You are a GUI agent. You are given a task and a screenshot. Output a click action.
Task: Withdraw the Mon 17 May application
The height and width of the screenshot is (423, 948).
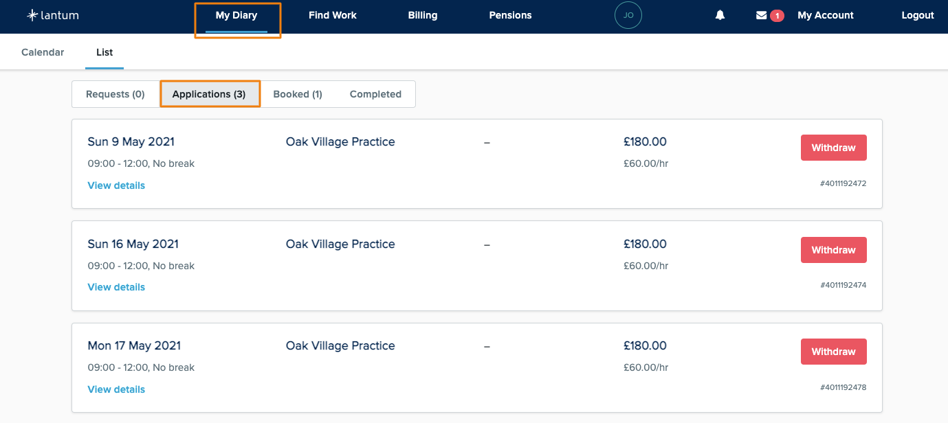[833, 352]
